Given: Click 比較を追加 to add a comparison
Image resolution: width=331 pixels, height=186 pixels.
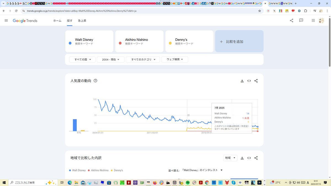Looking at the screenshot, I should (239, 41).
